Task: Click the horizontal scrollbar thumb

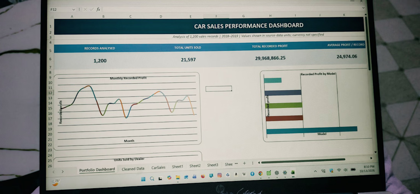Action: point(303,161)
